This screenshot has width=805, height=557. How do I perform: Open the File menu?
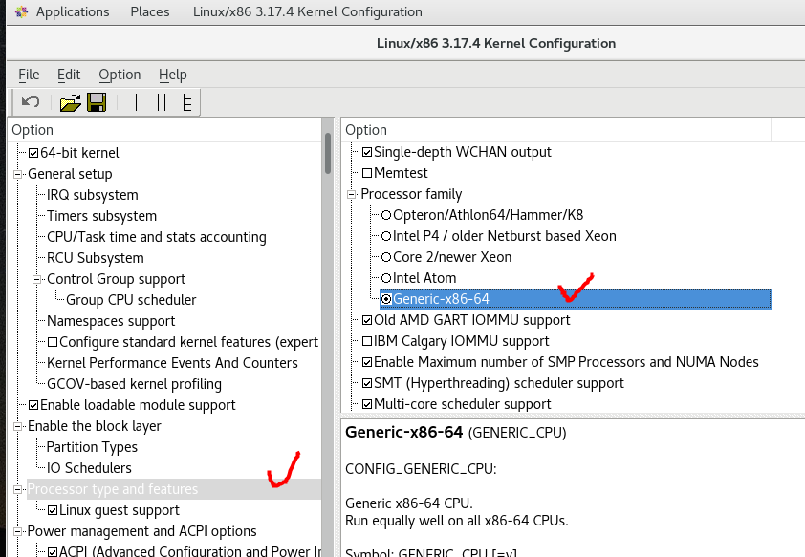pos(29,75)
